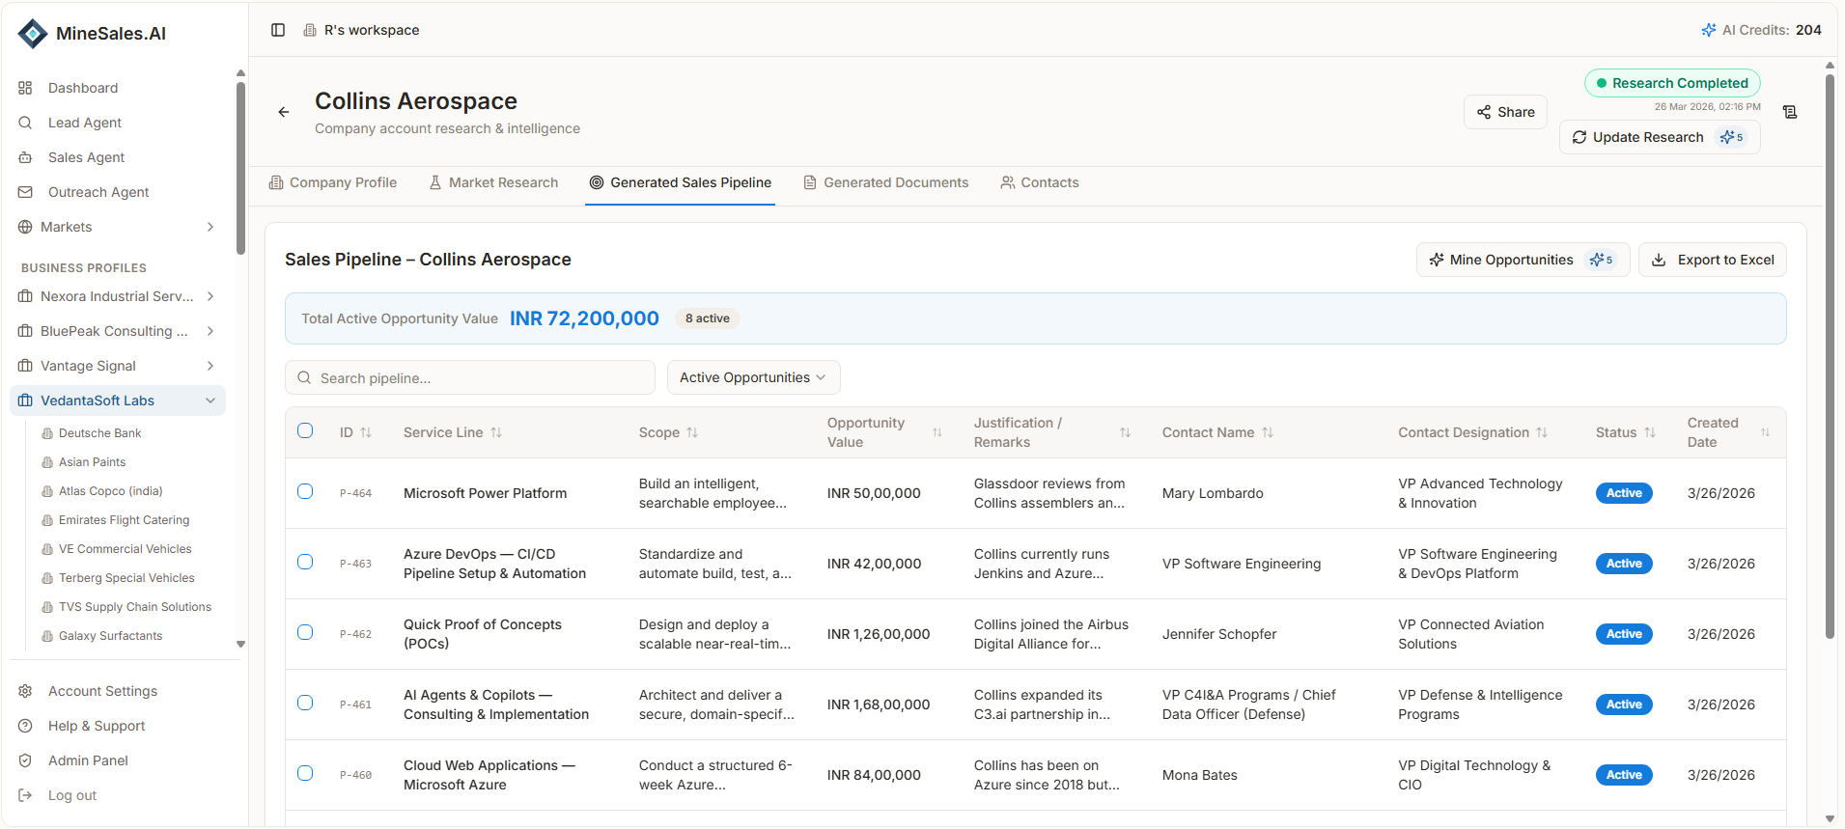The height and width of the screenshot is (829, 1845).
Task: Expand Nexora Industrial Serv... profile
Action: 210,296
